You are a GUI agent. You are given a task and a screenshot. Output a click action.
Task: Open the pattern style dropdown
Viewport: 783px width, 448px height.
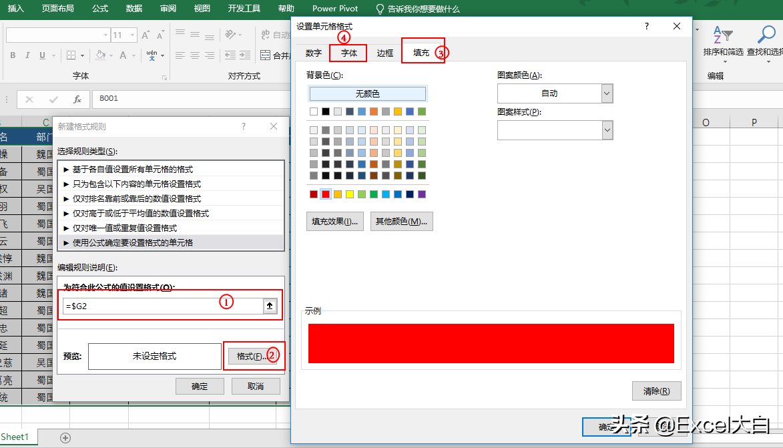point(607,130)
